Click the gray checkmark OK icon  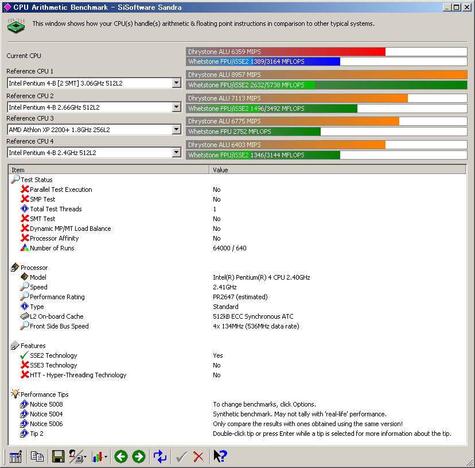[181, 457]
